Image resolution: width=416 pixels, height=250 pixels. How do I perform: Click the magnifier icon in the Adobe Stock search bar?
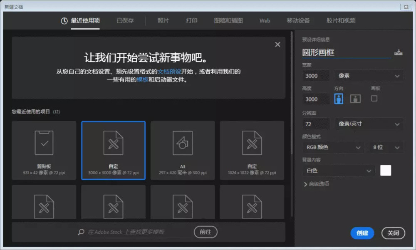point(81,232)
